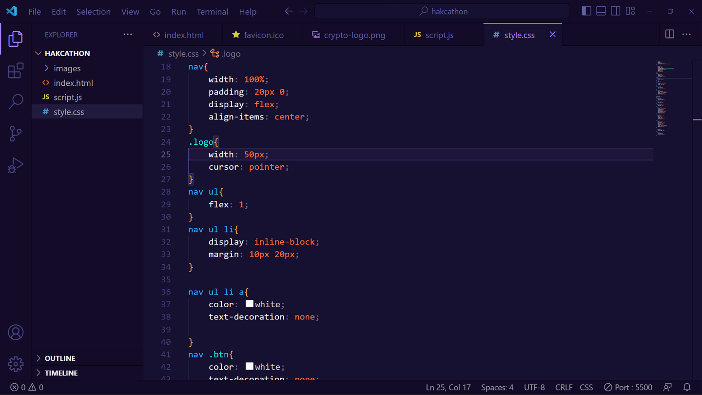Open the Manage gear menu
The height and width of the screenshot is (395, 702).
pyautogui.click(x=16, y=364)
